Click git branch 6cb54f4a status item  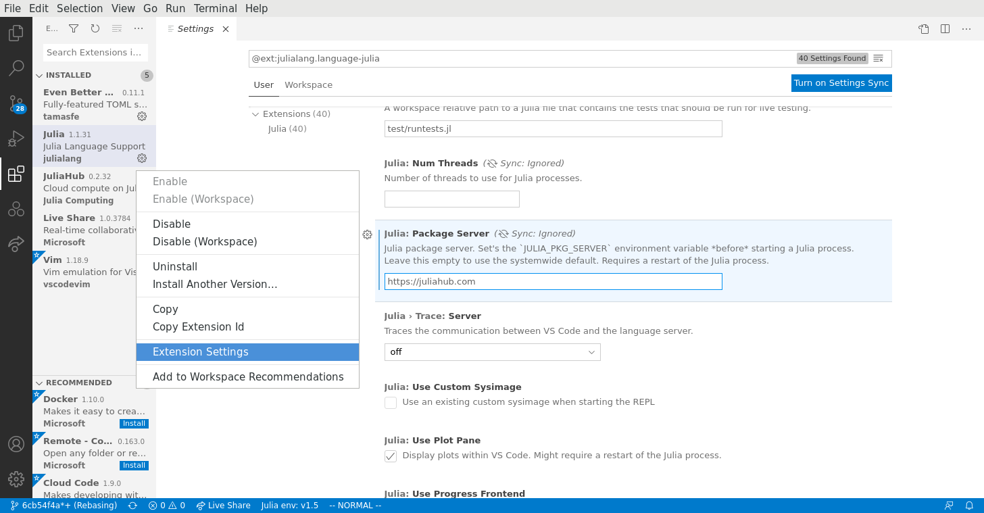pyautogui.click(x=64, y=506)
